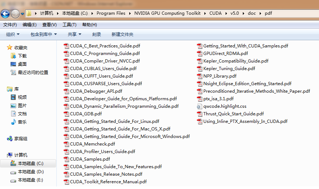Click PDF icon of CUDA_C_Programming_Guide.pdf
The width and height of the screenshot is (319, 189).
pyautogui.click(x=66, y=54)
